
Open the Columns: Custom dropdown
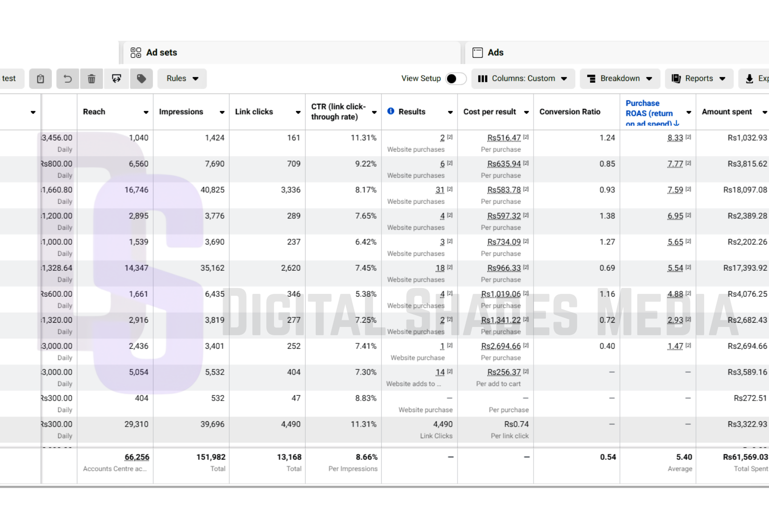click(x=523, y=79)
